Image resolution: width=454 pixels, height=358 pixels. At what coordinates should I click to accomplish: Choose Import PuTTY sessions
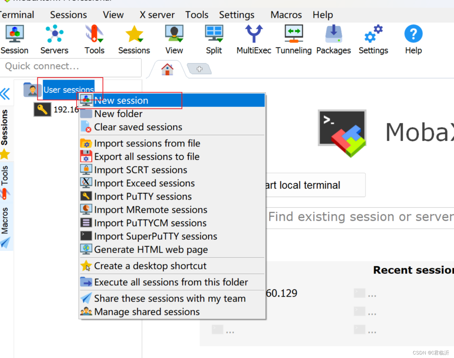pyautogui.click(x=172, y=196)
